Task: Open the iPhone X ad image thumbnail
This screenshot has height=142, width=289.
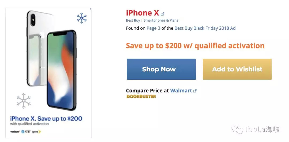Action: point(48,72)
